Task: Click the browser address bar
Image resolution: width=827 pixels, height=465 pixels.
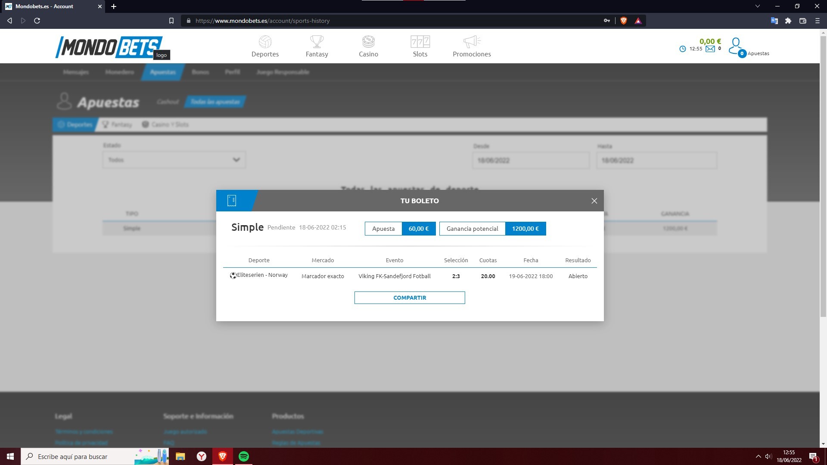Action: 392,21
